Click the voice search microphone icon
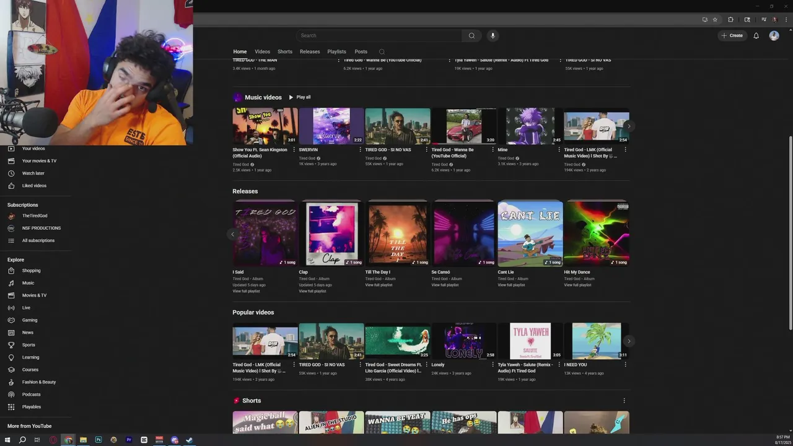Screen dimensions: 793x446 point(493,35)
